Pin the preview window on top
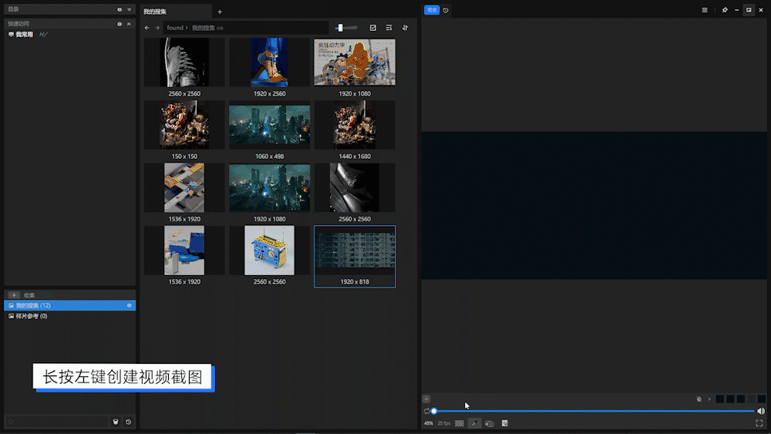 click(725, 10)
